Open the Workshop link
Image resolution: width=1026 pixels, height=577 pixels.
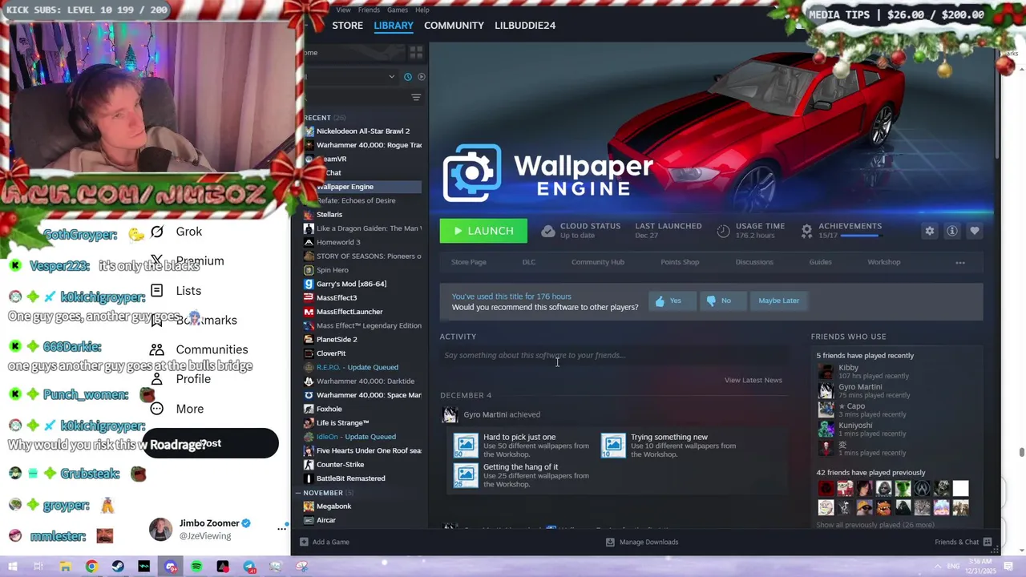(x=884, y=262)
